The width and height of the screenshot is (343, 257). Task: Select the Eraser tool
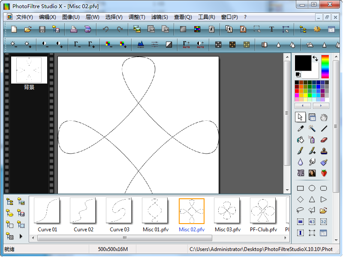tap(324, 140)
